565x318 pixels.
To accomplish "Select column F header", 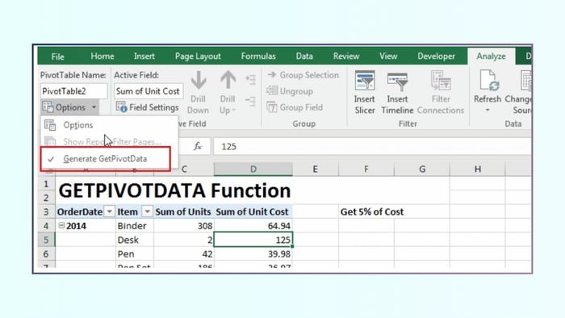I will pyautogui.click(x=366, y=169).
